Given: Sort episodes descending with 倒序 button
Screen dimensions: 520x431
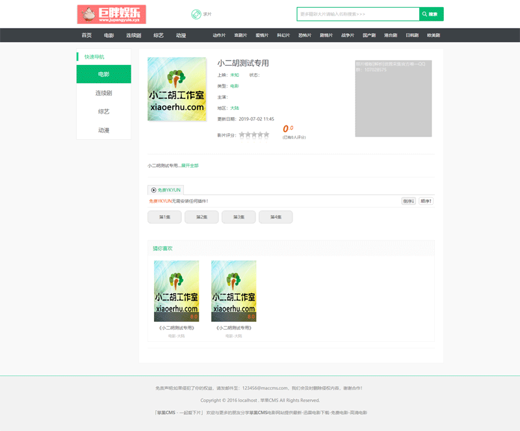Looking at the screenshot, I should point(408,201).
